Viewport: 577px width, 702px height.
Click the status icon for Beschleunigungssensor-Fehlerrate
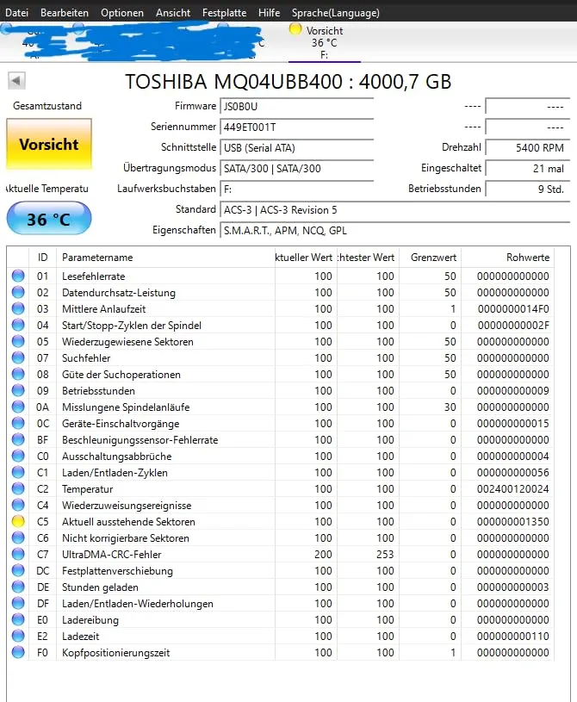pos(18,439)
